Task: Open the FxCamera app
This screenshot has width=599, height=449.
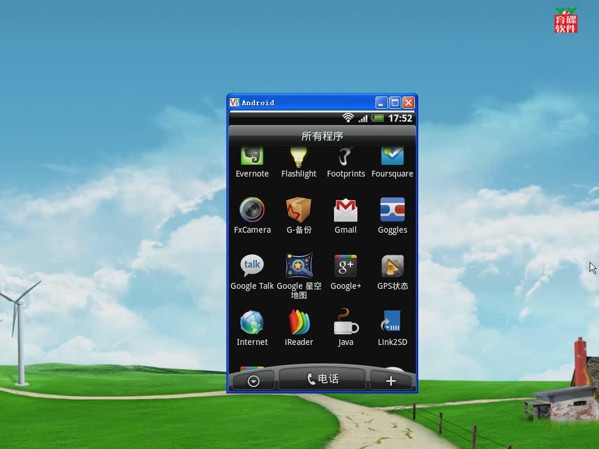Action: tap(252, 215)
